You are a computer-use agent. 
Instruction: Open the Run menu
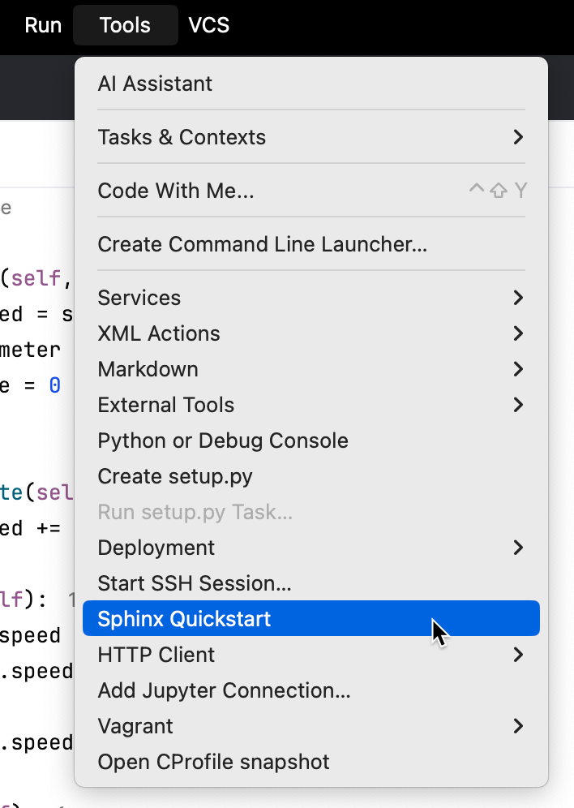pyautogui.click(x=42, y=25)
